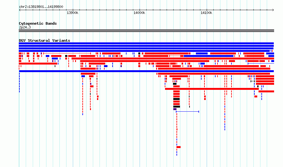283x167 pixels.
Task: Click the 13900k ruler label
Action: [72, 13]
